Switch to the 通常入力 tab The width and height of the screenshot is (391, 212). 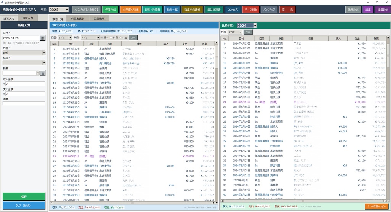click(9, 18)
